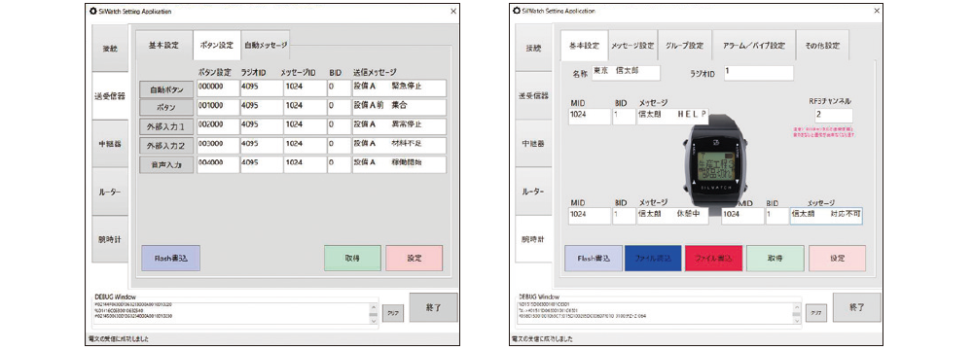Edit 設備A前 集合 message field
This screenshot has height=350, width=973.
click(399, 107)
